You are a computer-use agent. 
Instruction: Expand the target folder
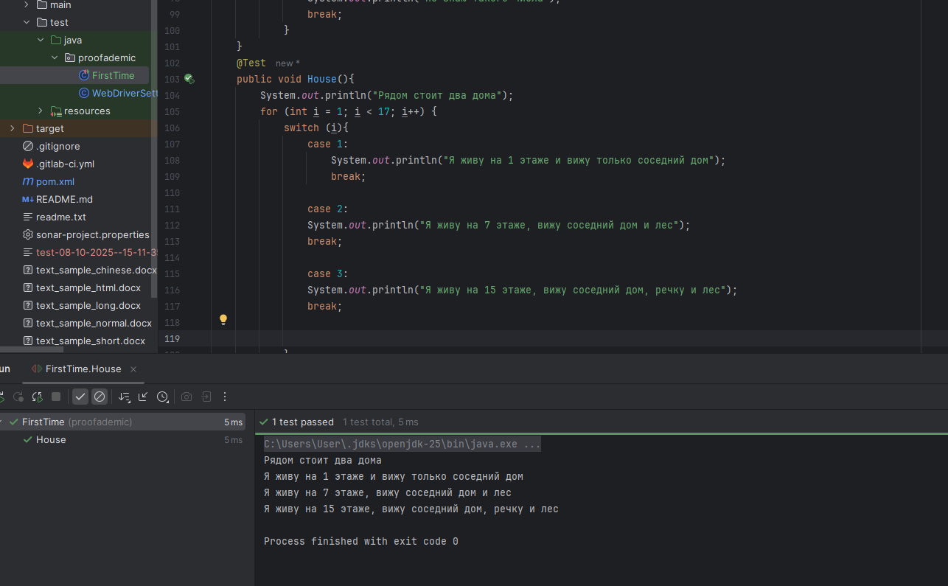click(x=12, y=128)
